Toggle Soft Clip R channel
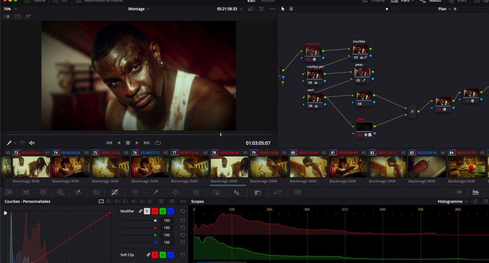489x263 pixels. [155, 255]
